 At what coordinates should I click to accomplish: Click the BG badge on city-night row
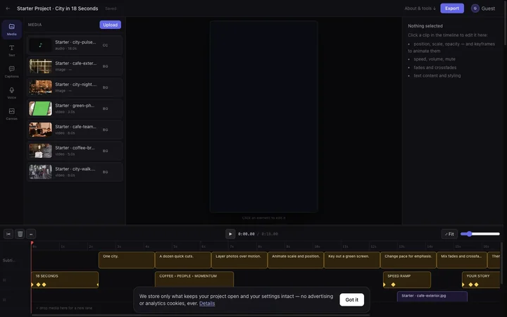point(105,87)
